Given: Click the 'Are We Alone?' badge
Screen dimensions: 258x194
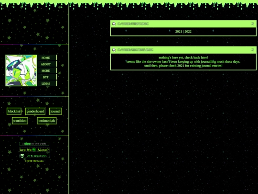Looking at the screenshot, I should click(34, 150).
